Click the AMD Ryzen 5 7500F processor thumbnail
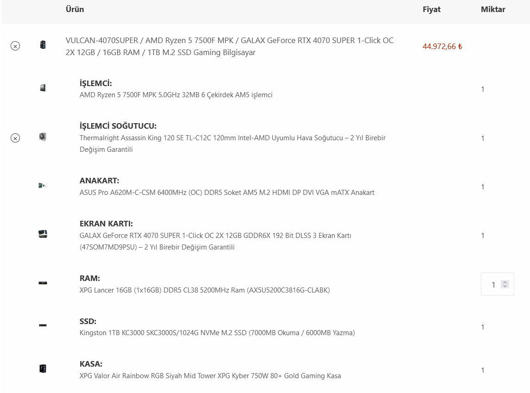 point(43,87)
